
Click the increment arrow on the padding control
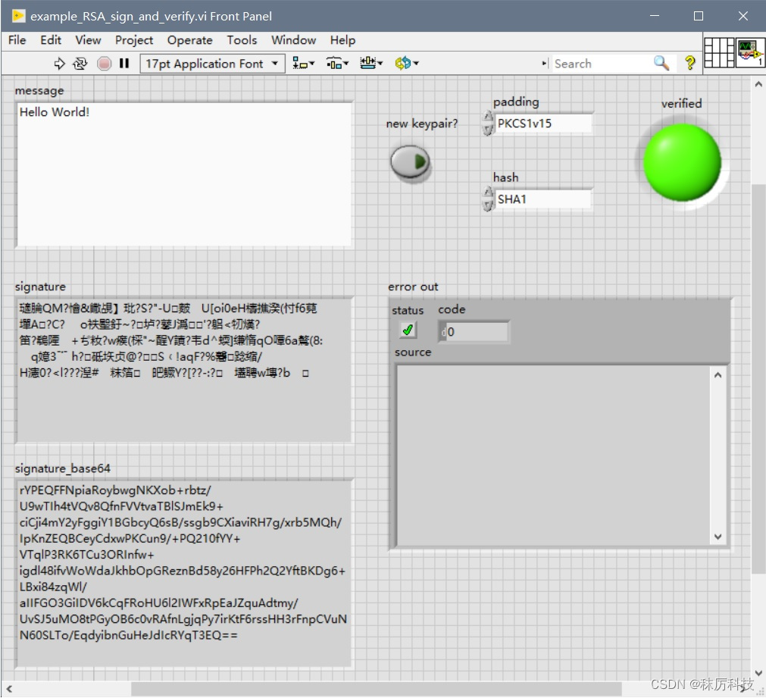[x=486, y=117]
